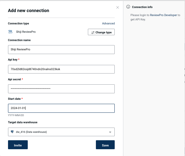
Task: Click into the Api key field
Action: pyautogui.click(x=61, y=69)
